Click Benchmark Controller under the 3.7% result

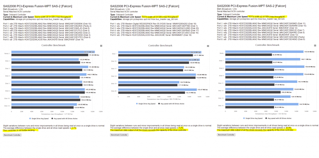pyautogui.click(x=12, y=135)
